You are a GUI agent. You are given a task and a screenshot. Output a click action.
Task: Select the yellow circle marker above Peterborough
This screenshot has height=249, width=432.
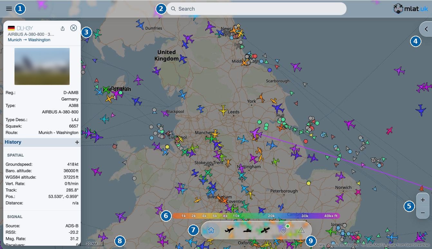pyautogui.click(x=309, y=183)
